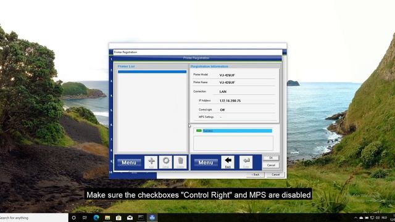395x222 pixels.
Task: Click OK in Printer Registration dialog
Action: click(x=271, y=158)
